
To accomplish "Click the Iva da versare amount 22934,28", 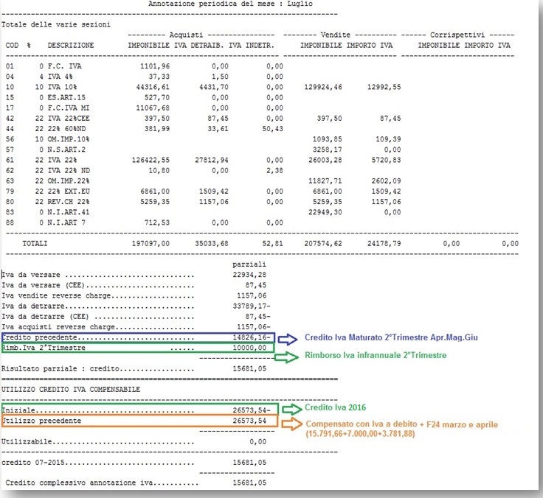I will point(249,275).
